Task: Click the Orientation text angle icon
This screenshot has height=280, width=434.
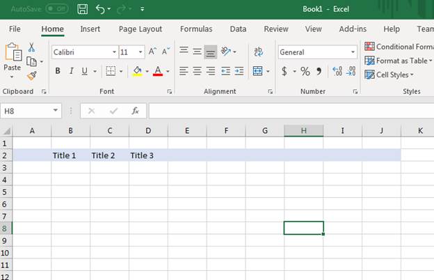Action: point(225,52)
